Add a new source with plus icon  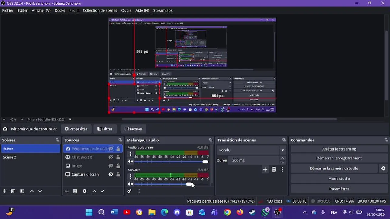67,191
